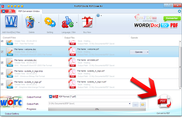Click the Convert Files column header
This screenshot has width=182, height=120.
(x=9, y=38)
